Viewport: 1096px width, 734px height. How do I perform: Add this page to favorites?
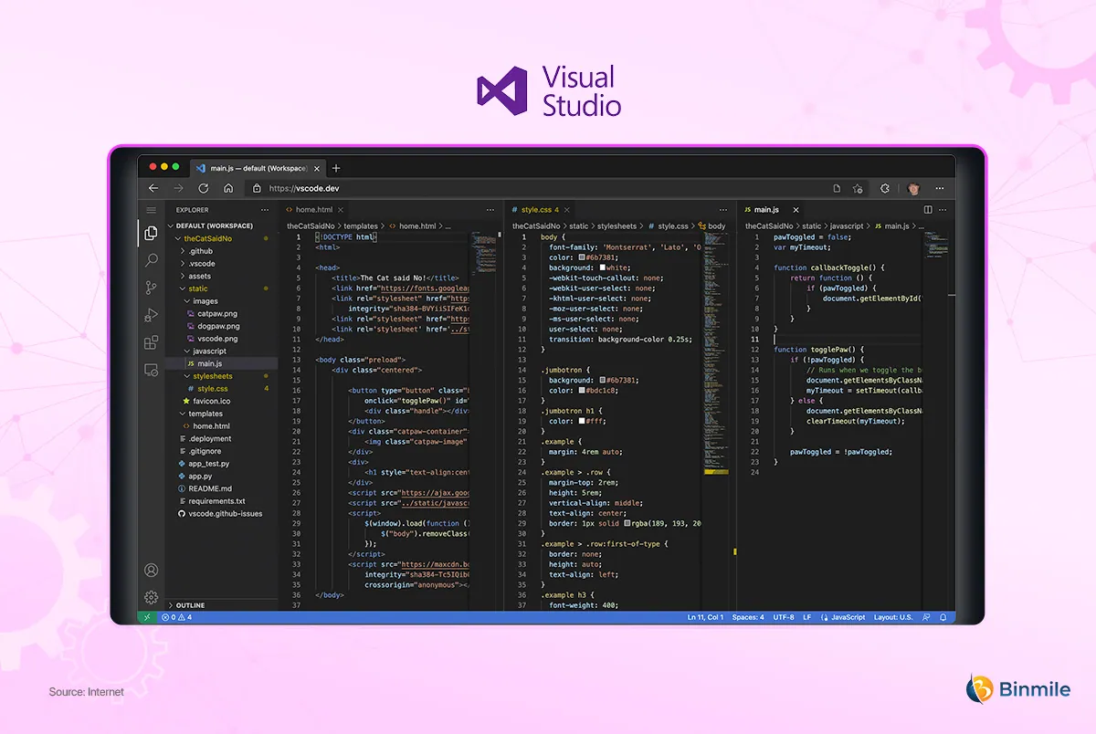click(x=858, y=188)
